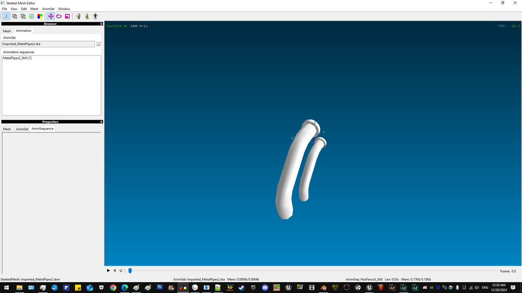Viewport: 522px width, 293px height.
Task: Open the Edit menu
Action: pyautogui.click(x=24, y=9)
